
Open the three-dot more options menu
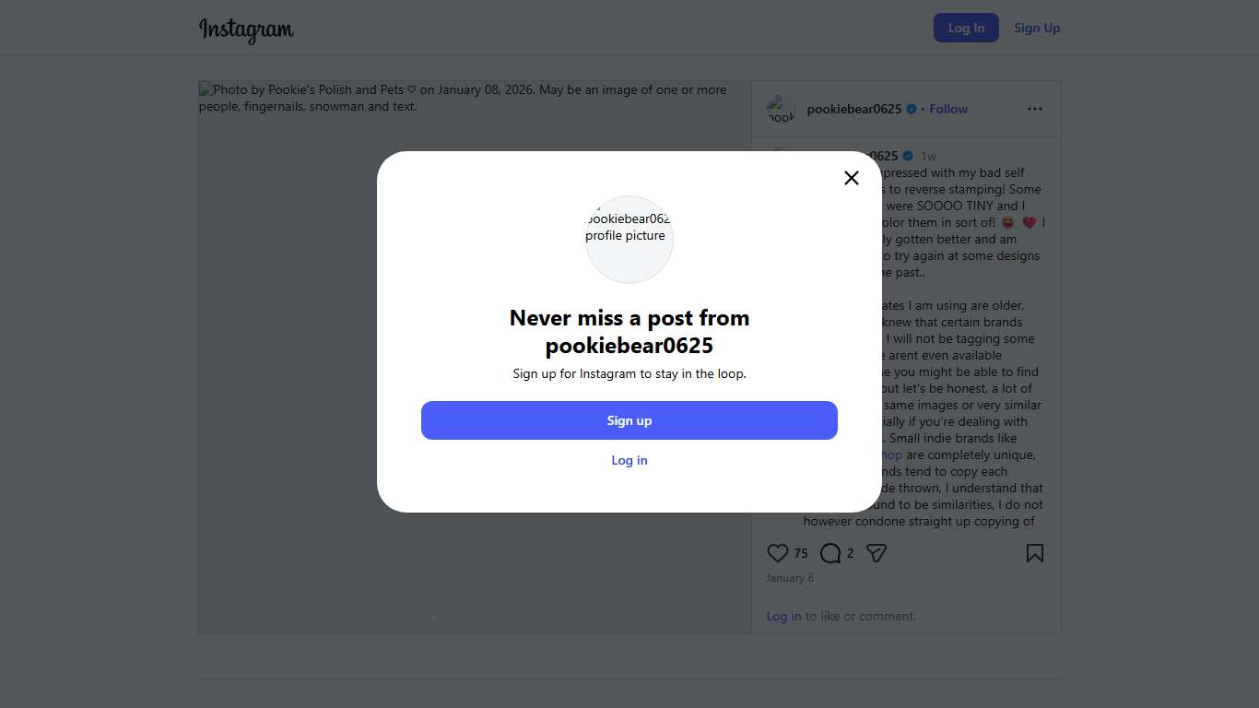point(1035,109)
